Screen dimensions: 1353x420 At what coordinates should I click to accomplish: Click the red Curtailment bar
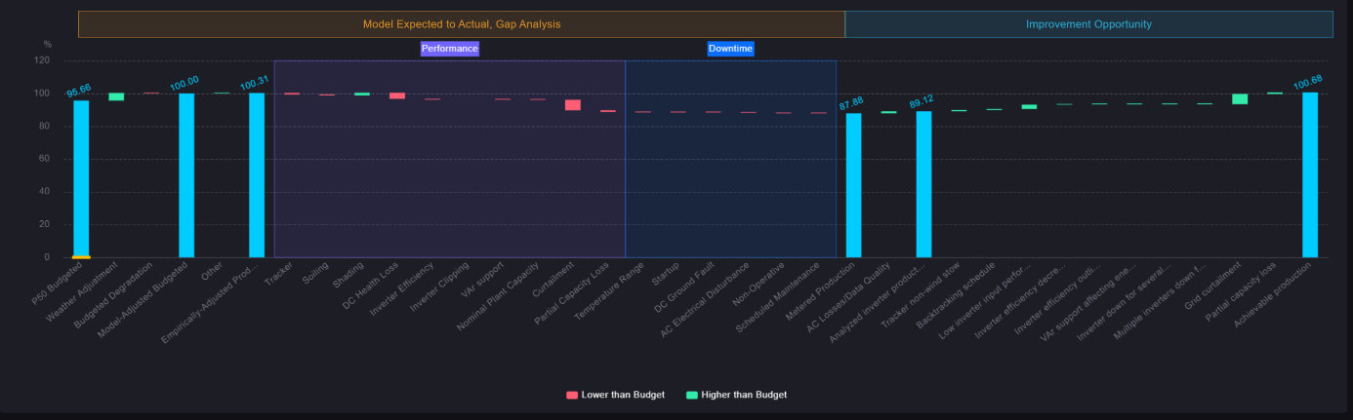pyautogui.click(x=573, y=104)
